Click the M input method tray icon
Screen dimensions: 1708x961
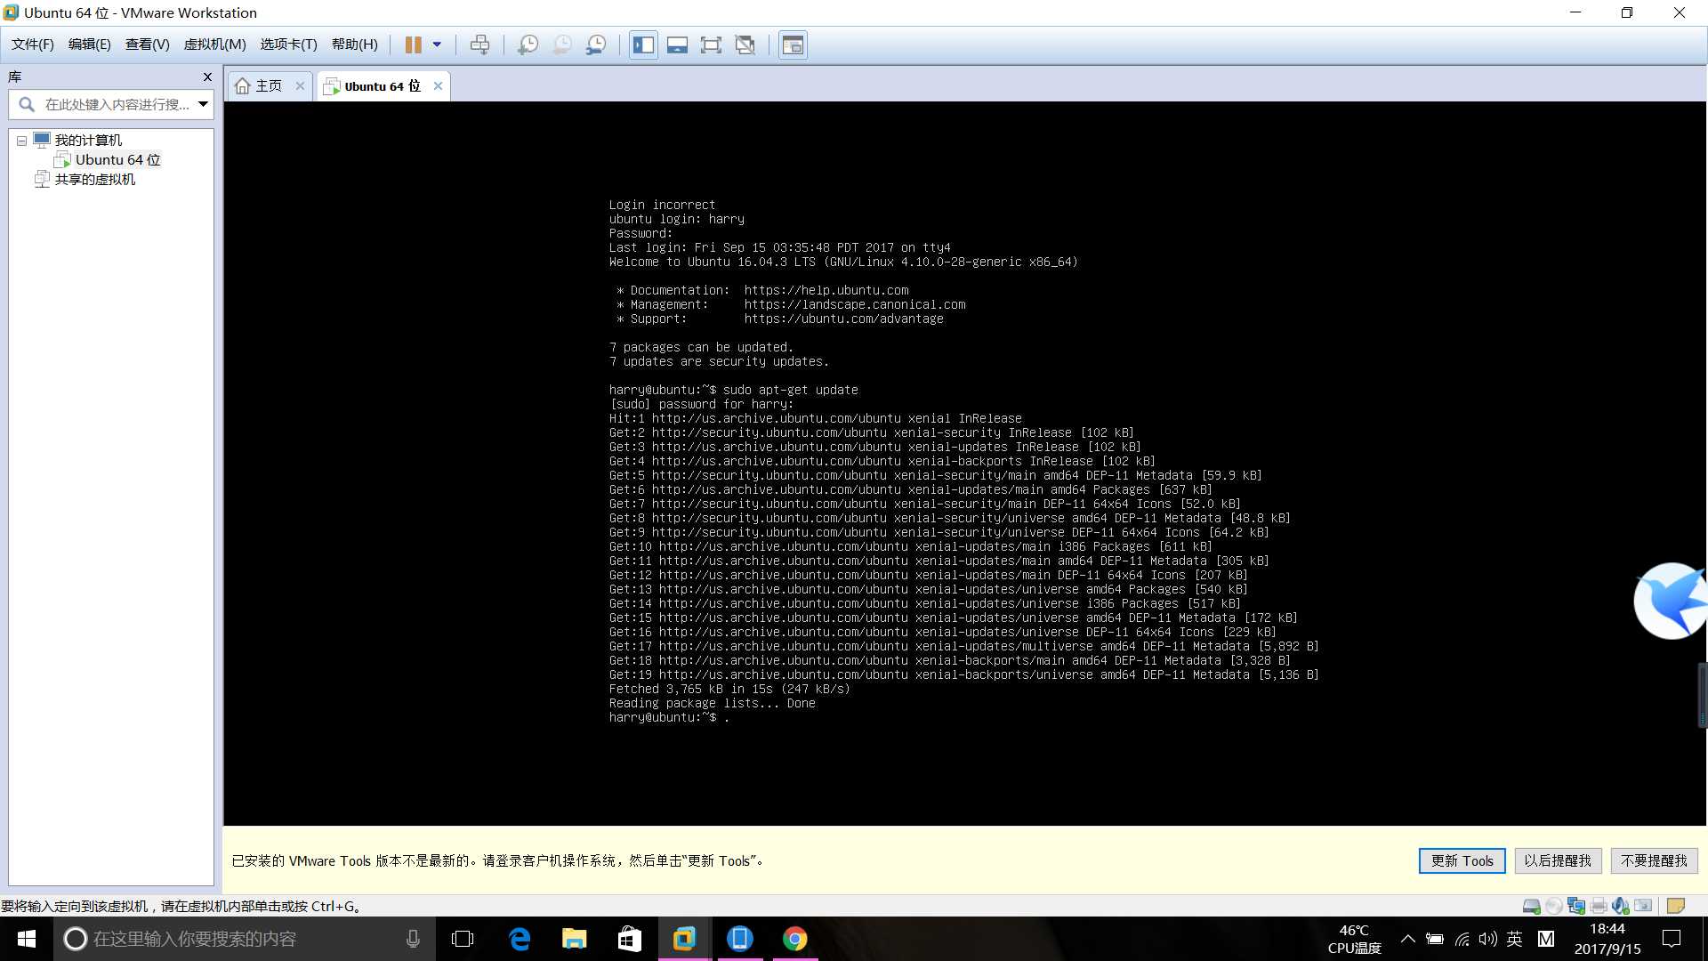pyautogui.click(x=1545, y=939)
